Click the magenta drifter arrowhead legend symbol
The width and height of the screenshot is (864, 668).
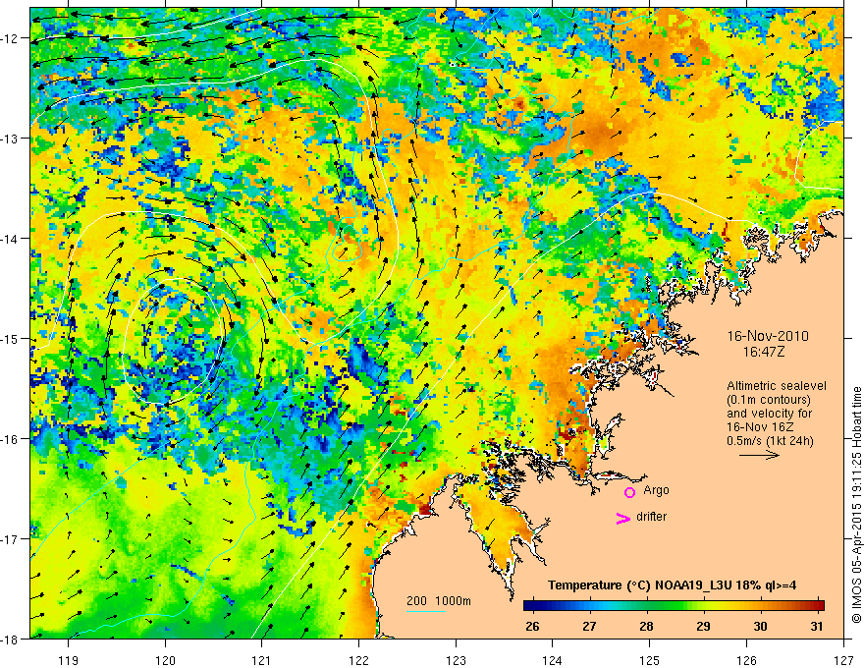tap(622, 518)
